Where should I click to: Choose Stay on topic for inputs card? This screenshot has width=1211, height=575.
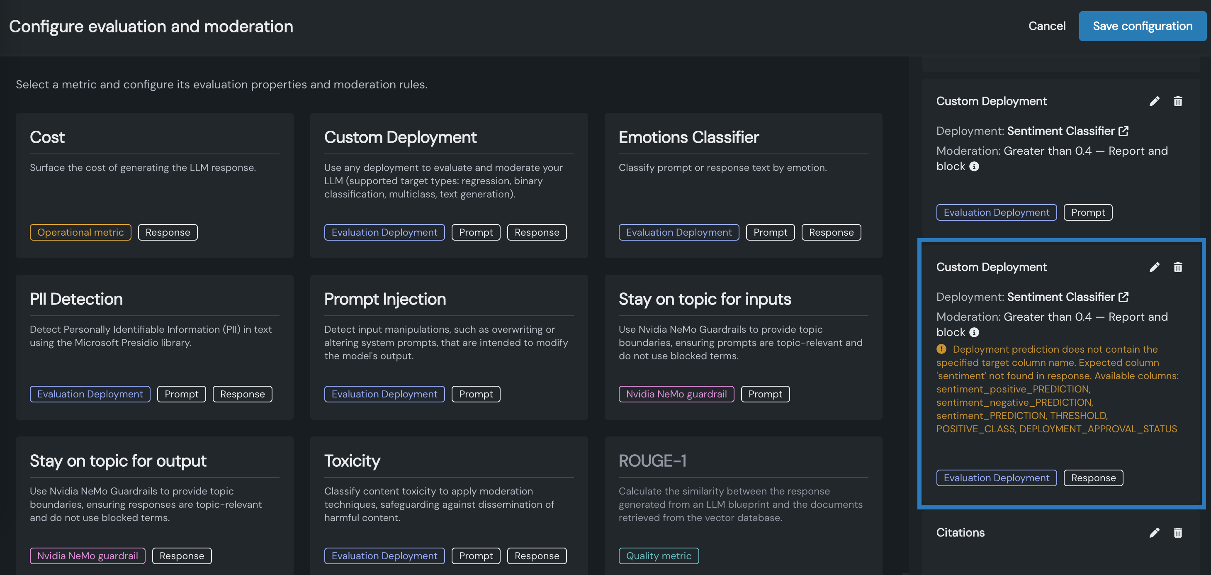coord(743,347)
